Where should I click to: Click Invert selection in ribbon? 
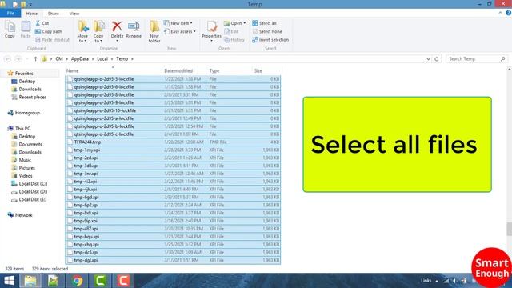click(x=270, y=40)
